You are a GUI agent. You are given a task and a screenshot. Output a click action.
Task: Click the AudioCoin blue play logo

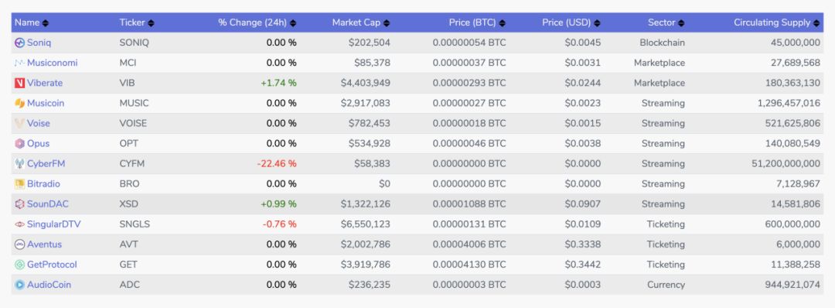pos(19,285)
